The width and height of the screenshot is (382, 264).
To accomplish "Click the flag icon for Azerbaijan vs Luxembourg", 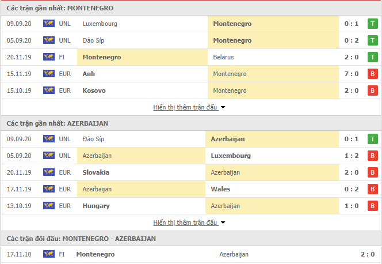I will [49, 156].
